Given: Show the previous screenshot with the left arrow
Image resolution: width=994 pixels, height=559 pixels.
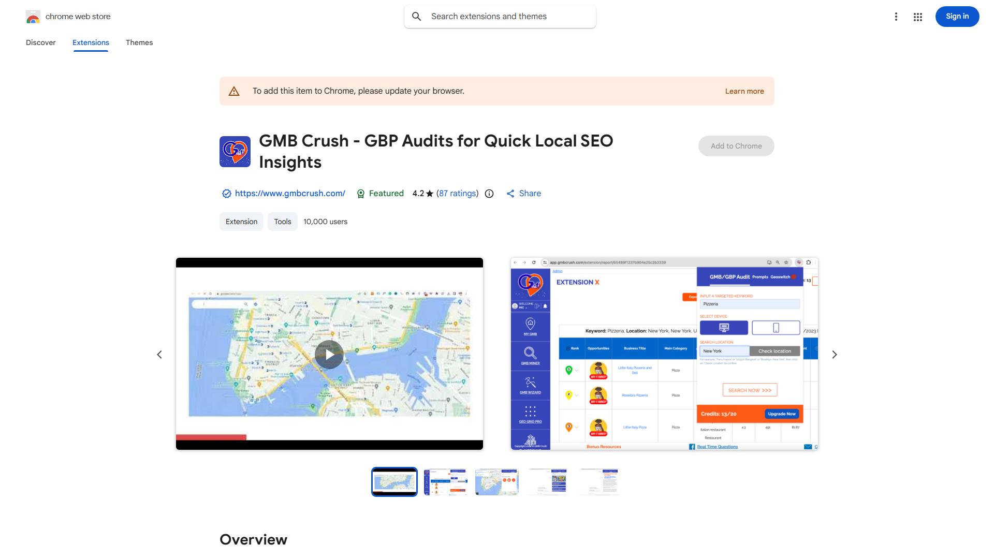Looking at the screenshot, I should (159, 354).
